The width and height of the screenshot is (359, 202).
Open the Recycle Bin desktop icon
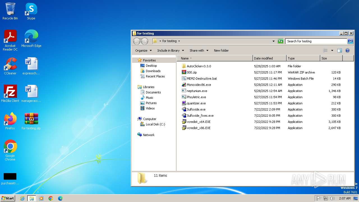coord(10,11)
